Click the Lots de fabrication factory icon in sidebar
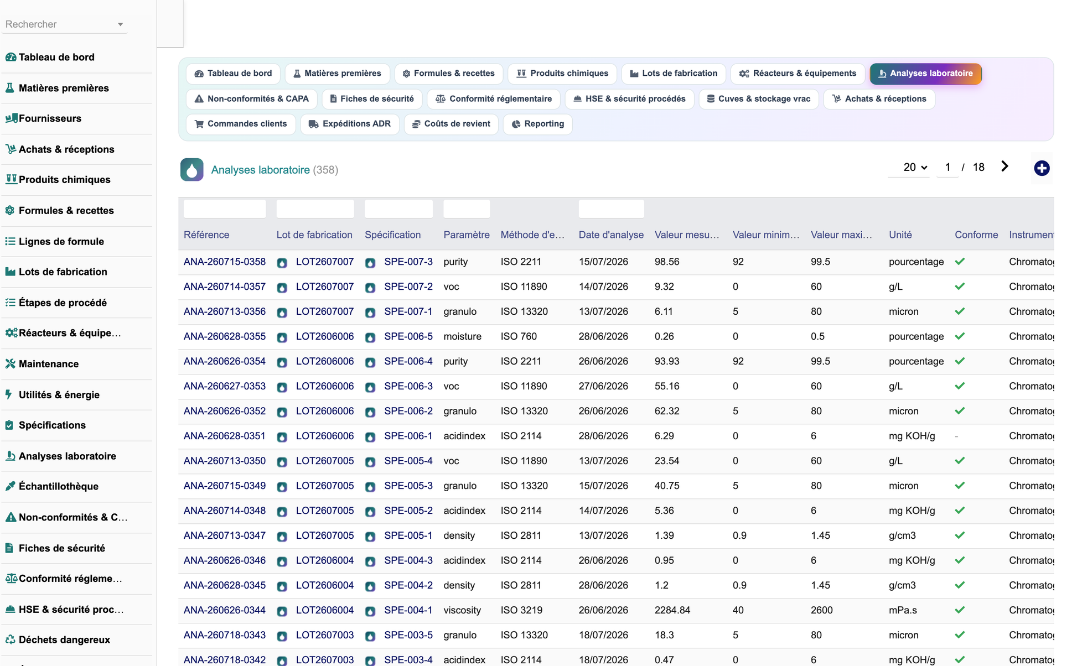The height and width of the screenshot is (666, 1077). tap(10, 272)
